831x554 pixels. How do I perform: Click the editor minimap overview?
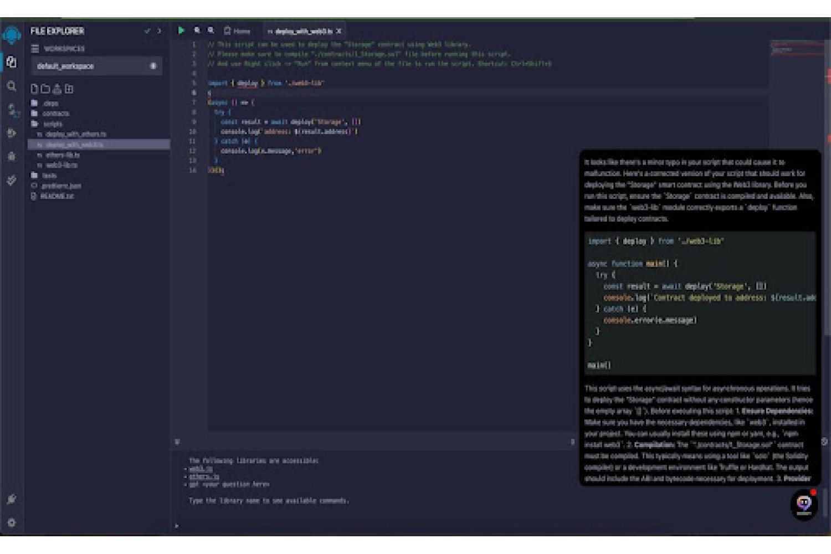[x=796, y=48]
